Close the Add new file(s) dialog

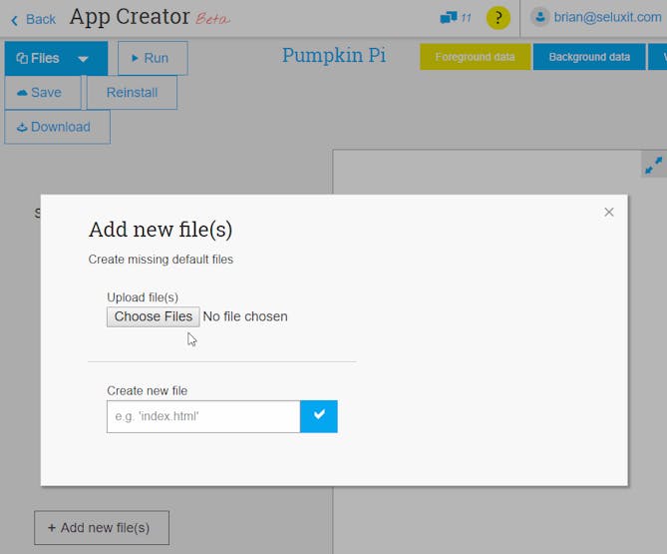[x=609, y=212]
